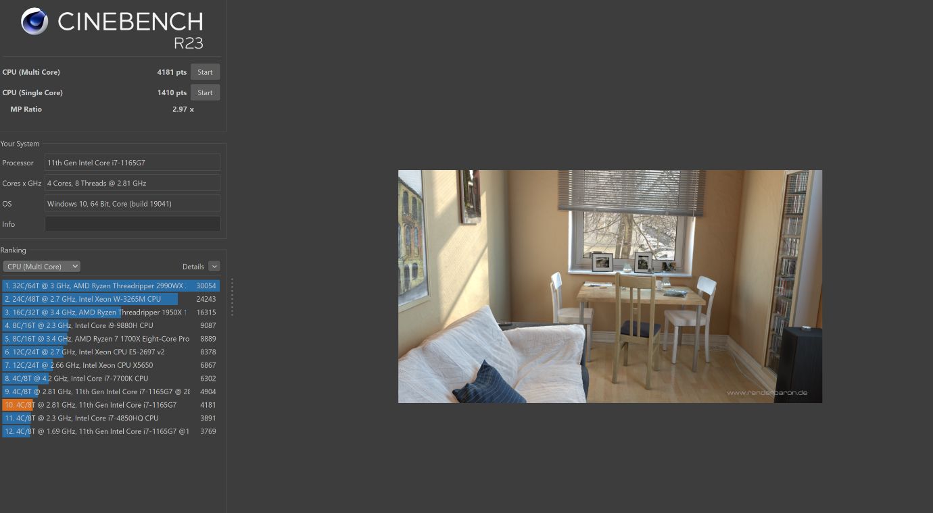The height and width of the screenshot is (513, 933).
Task: Select the 1.69 GHz i7-1165G7 row
Action: (111, 431)
